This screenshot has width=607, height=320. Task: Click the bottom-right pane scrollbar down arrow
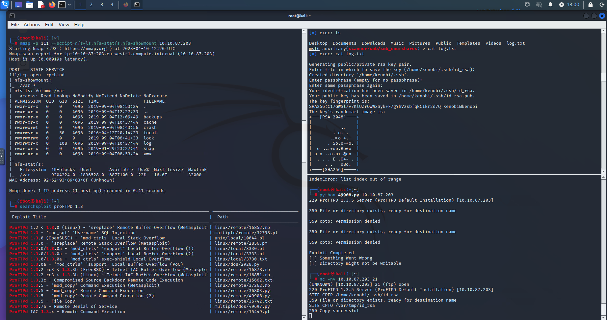pos(603,317)
